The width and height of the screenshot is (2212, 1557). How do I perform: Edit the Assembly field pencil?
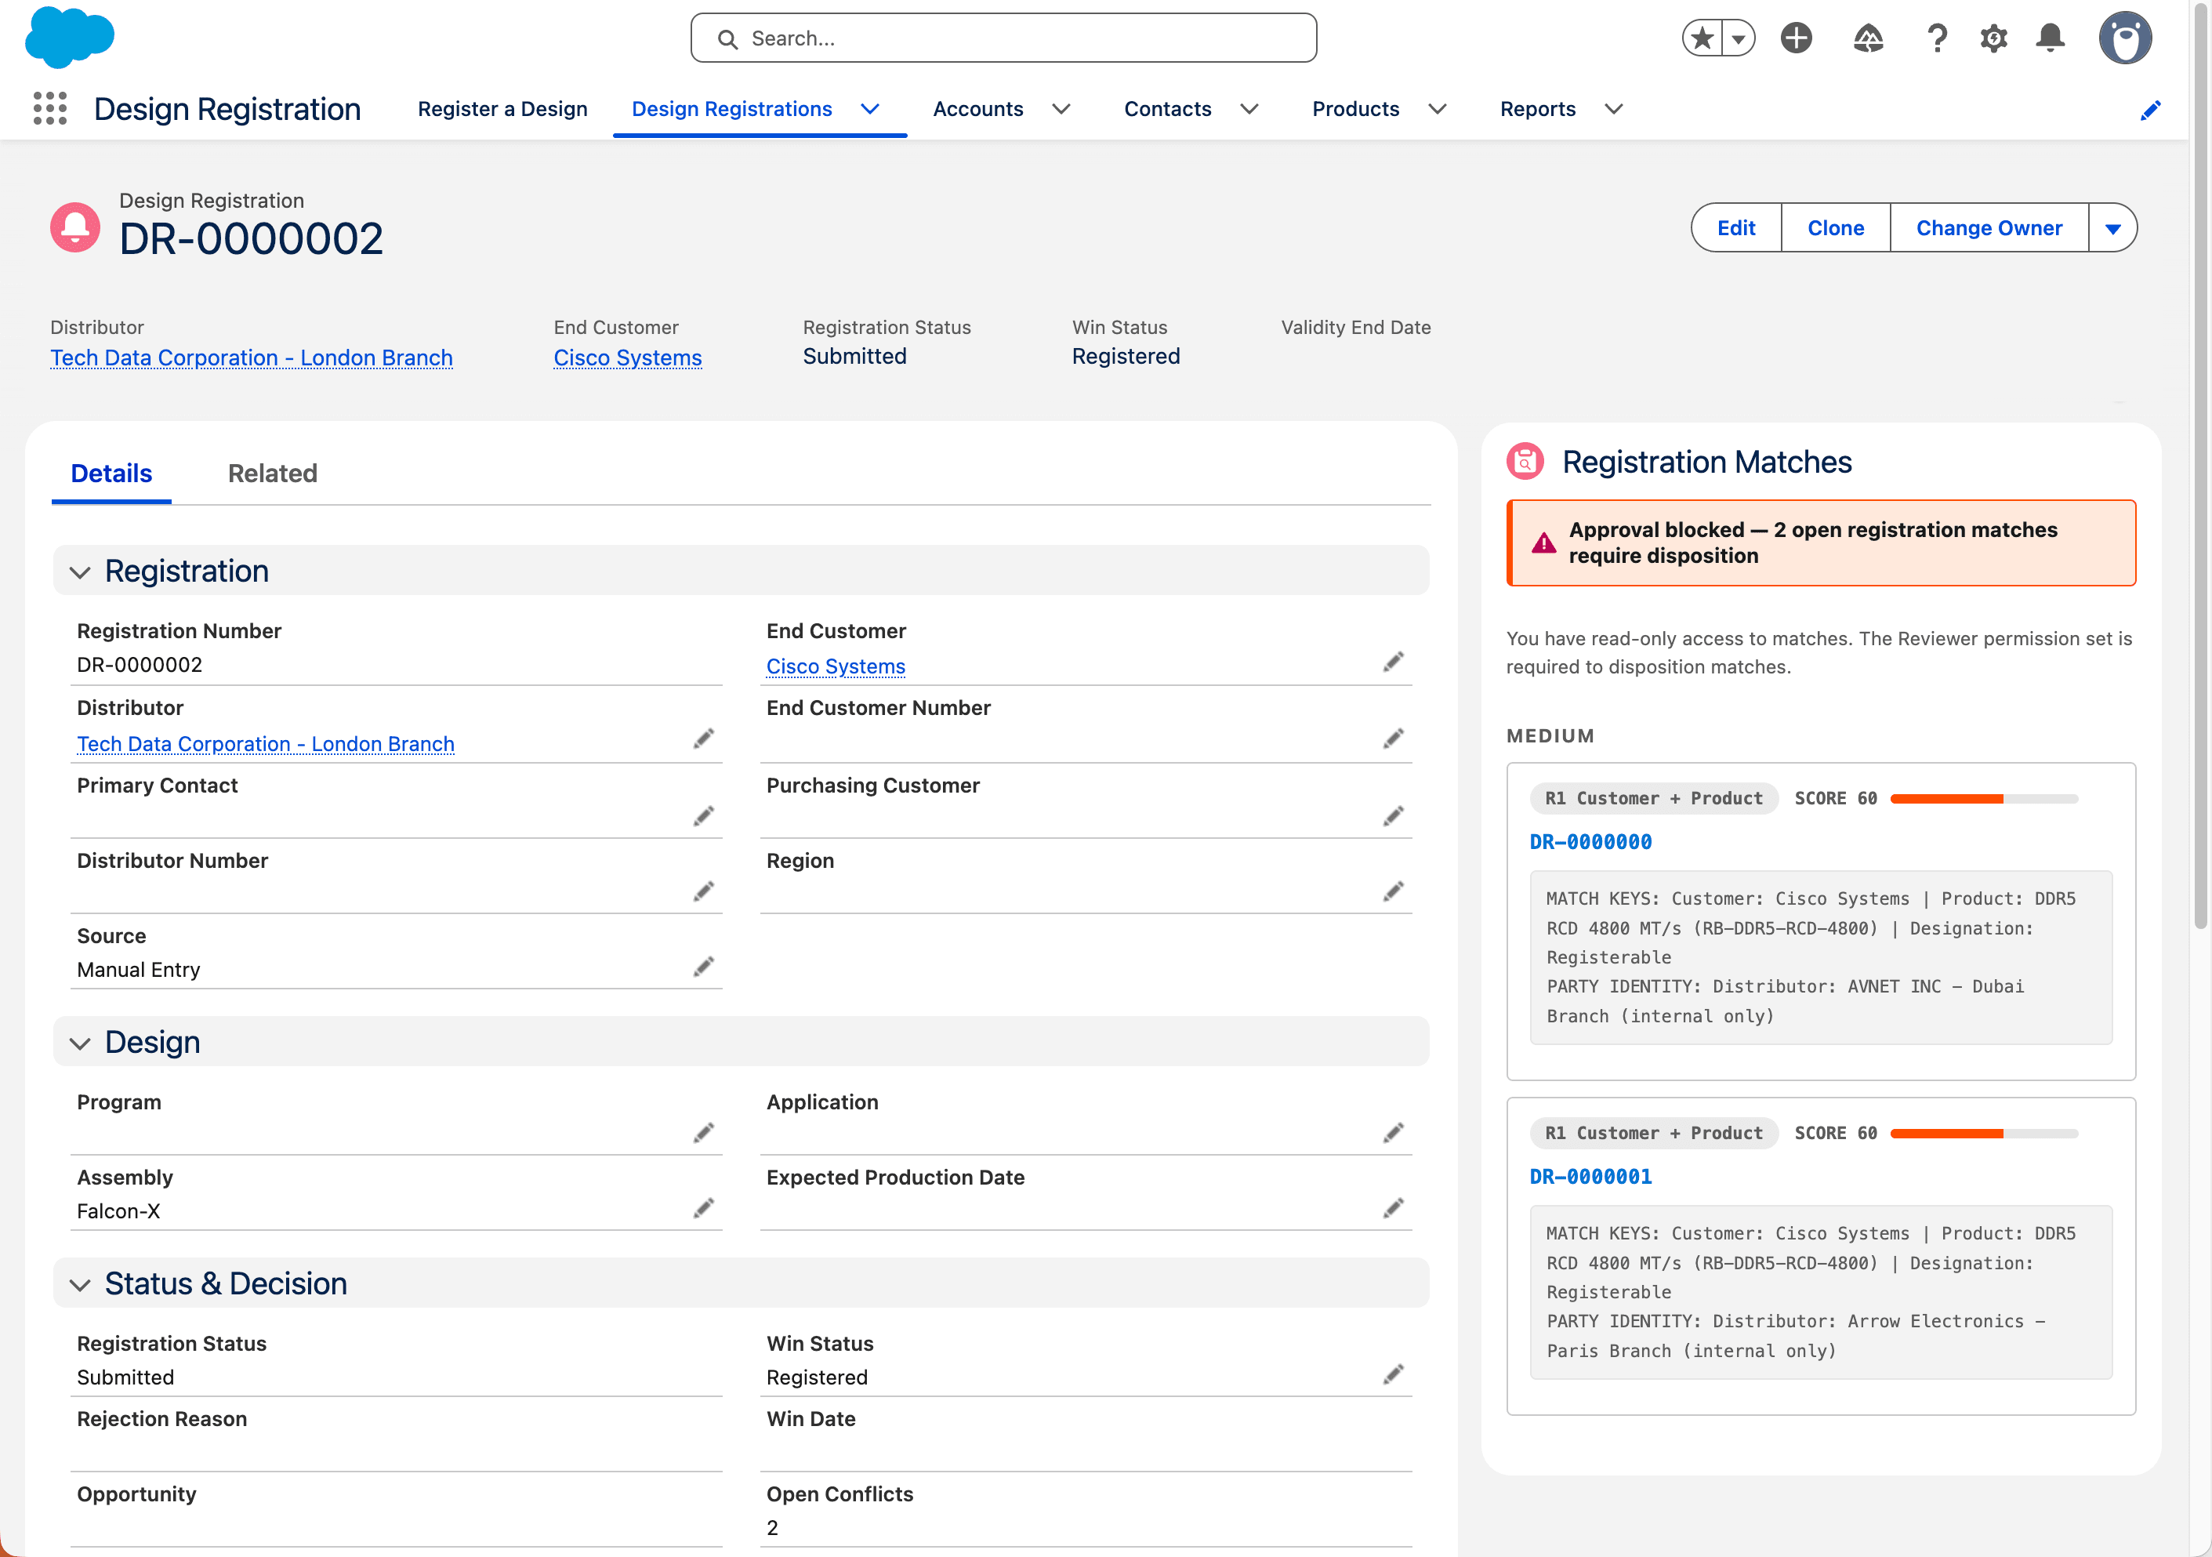[703, 1207]
